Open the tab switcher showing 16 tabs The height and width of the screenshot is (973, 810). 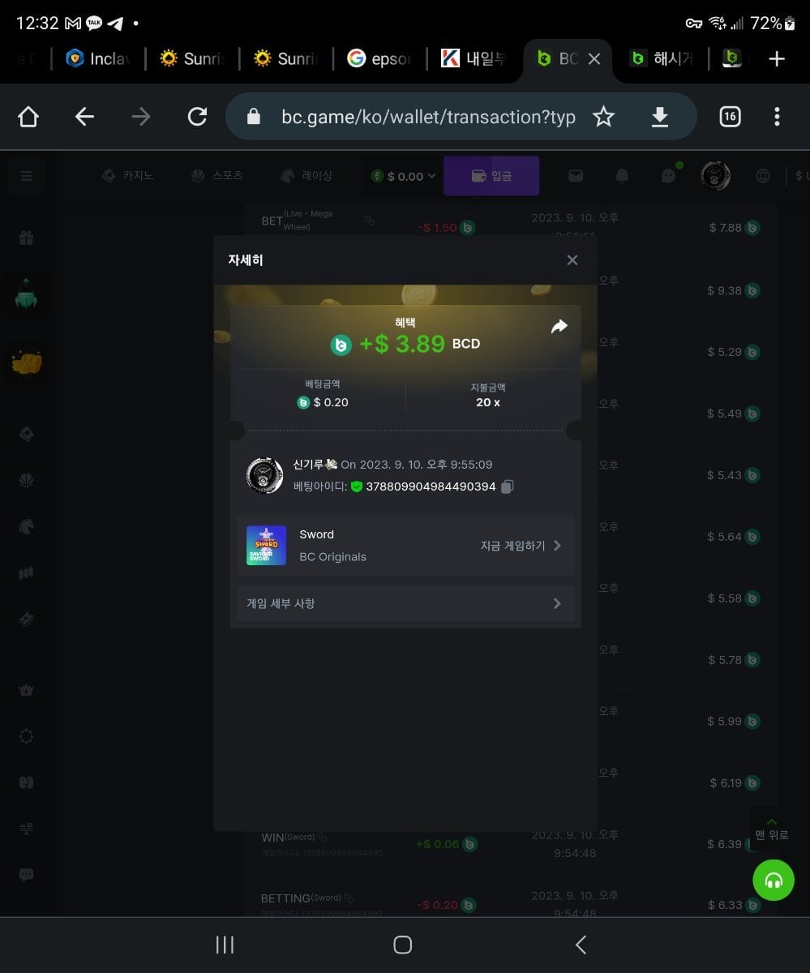coord(730,118)
